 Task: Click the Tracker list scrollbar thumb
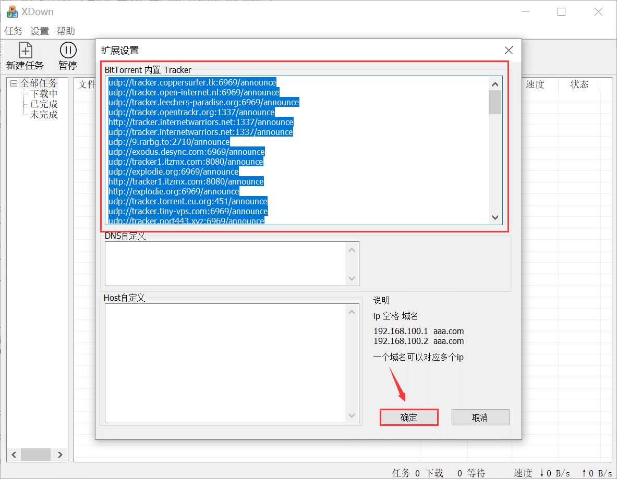tap(495, 102)
